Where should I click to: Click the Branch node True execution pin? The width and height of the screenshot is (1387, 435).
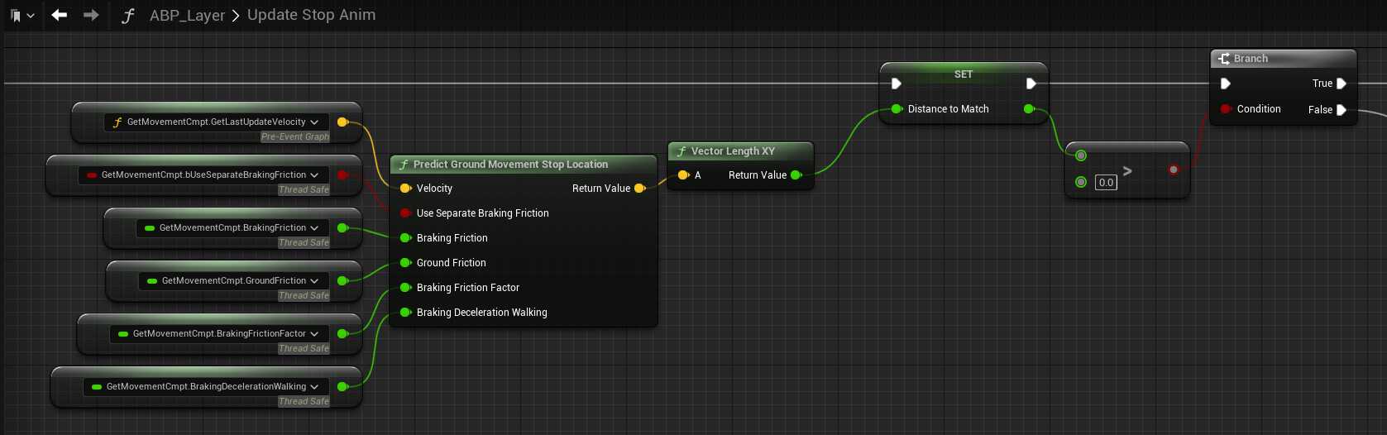tap(1342, 84)
